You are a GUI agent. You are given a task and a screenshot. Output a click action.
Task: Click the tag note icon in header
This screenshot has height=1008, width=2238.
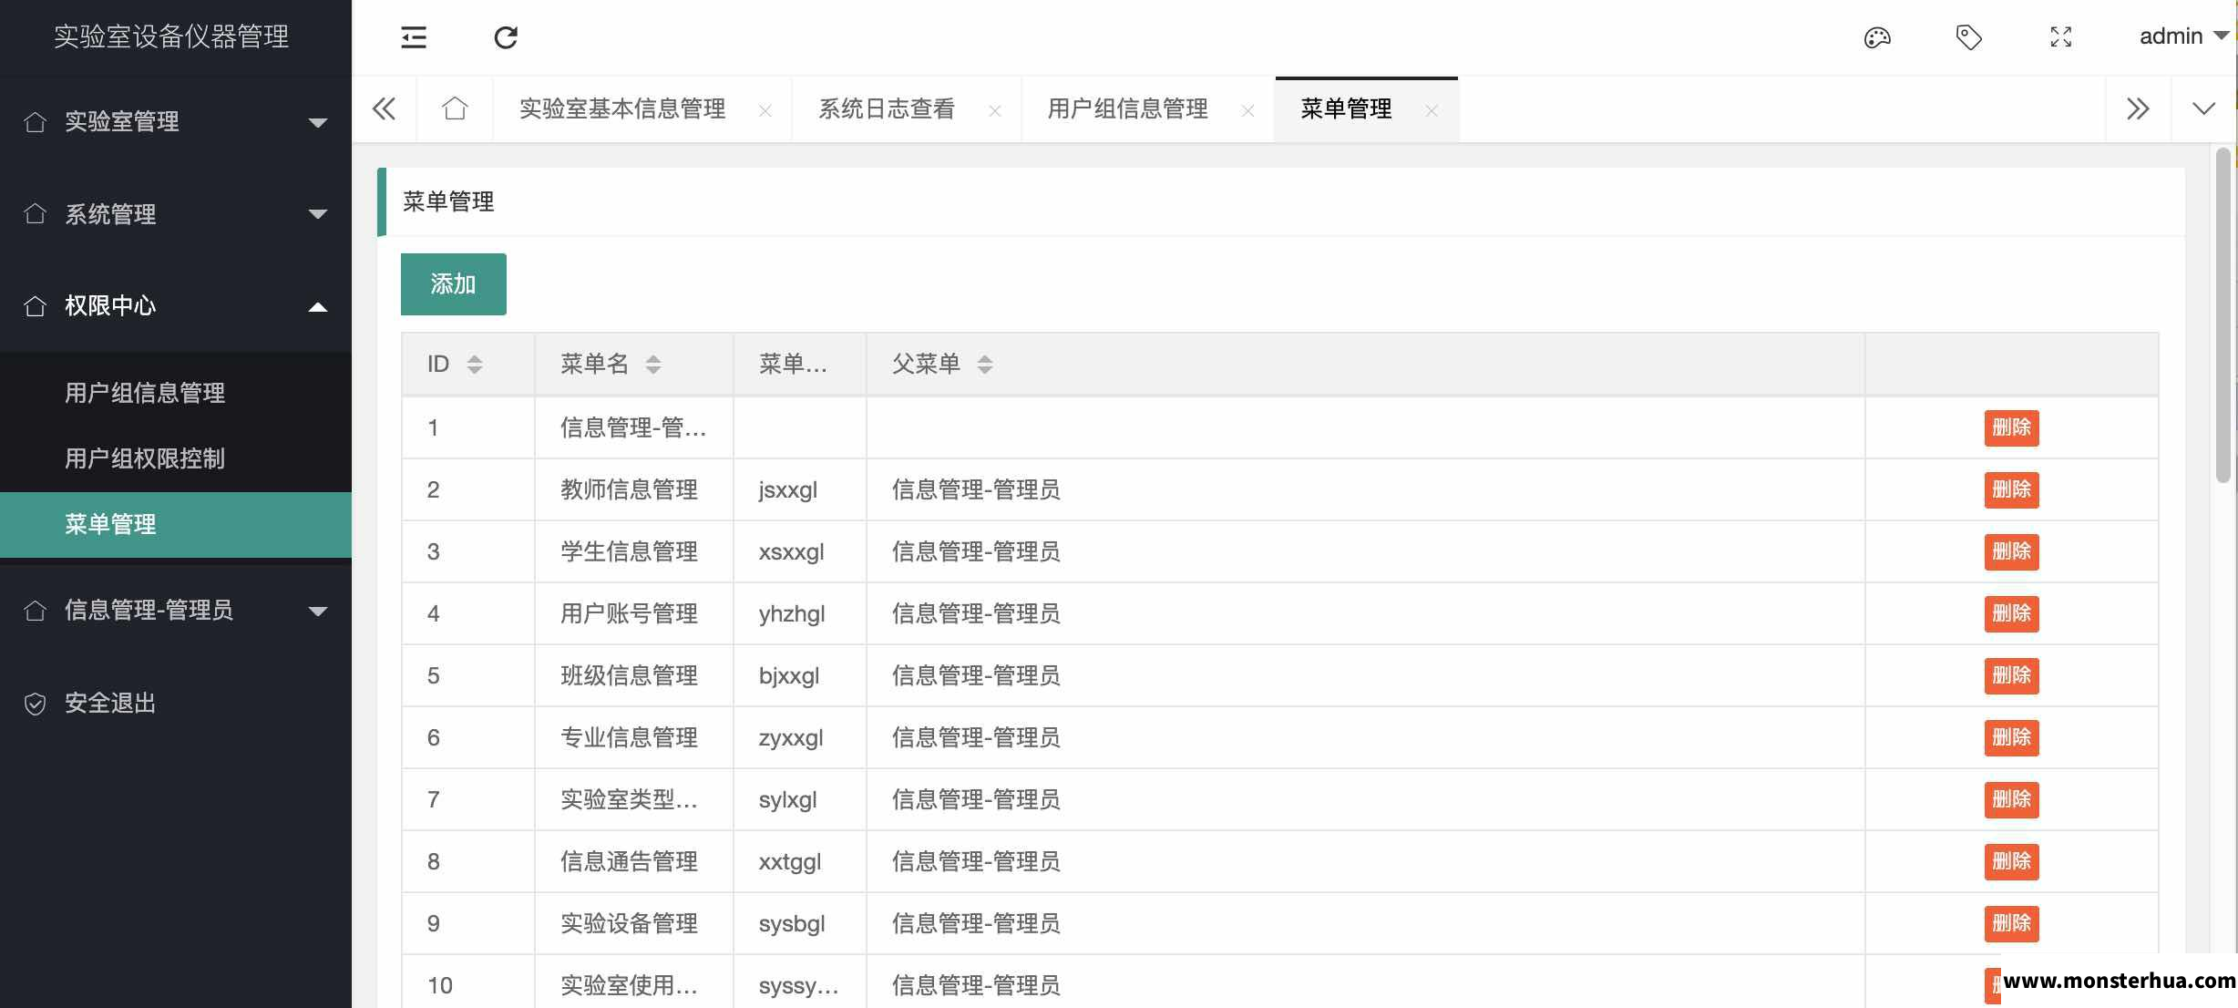point(1969,37)
